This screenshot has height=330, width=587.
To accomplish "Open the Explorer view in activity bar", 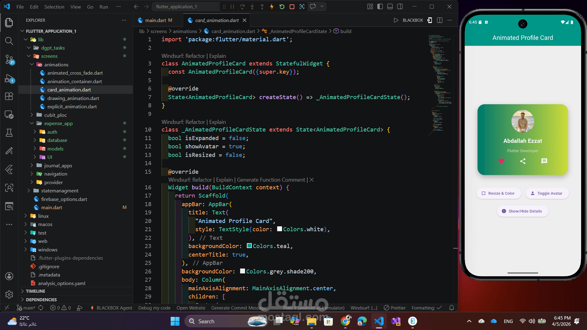I will 9,22.
